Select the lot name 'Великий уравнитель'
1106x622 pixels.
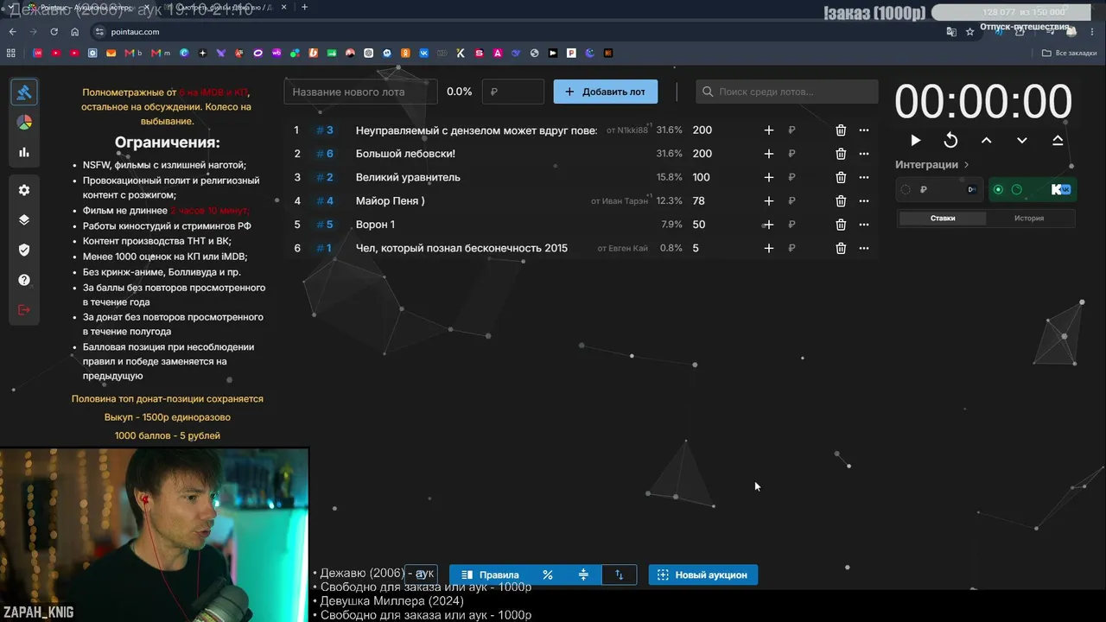pyautogui.click(x=408, y=177)
